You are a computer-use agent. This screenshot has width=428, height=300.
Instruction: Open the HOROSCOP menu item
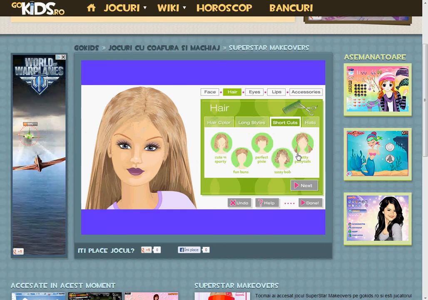[x=224, y=8]
